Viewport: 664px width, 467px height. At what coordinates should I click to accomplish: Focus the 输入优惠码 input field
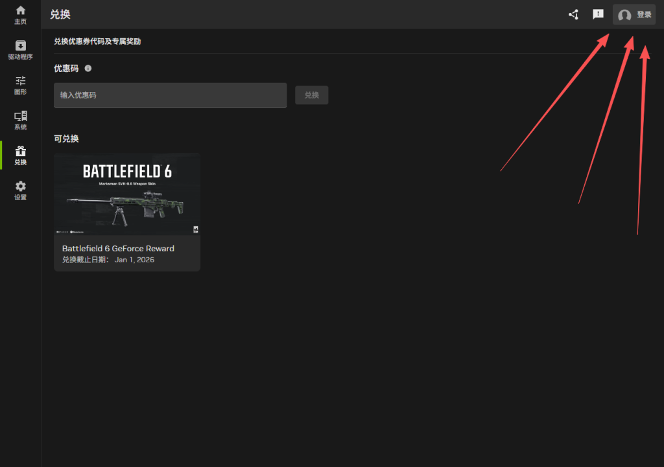coord(170,95)
